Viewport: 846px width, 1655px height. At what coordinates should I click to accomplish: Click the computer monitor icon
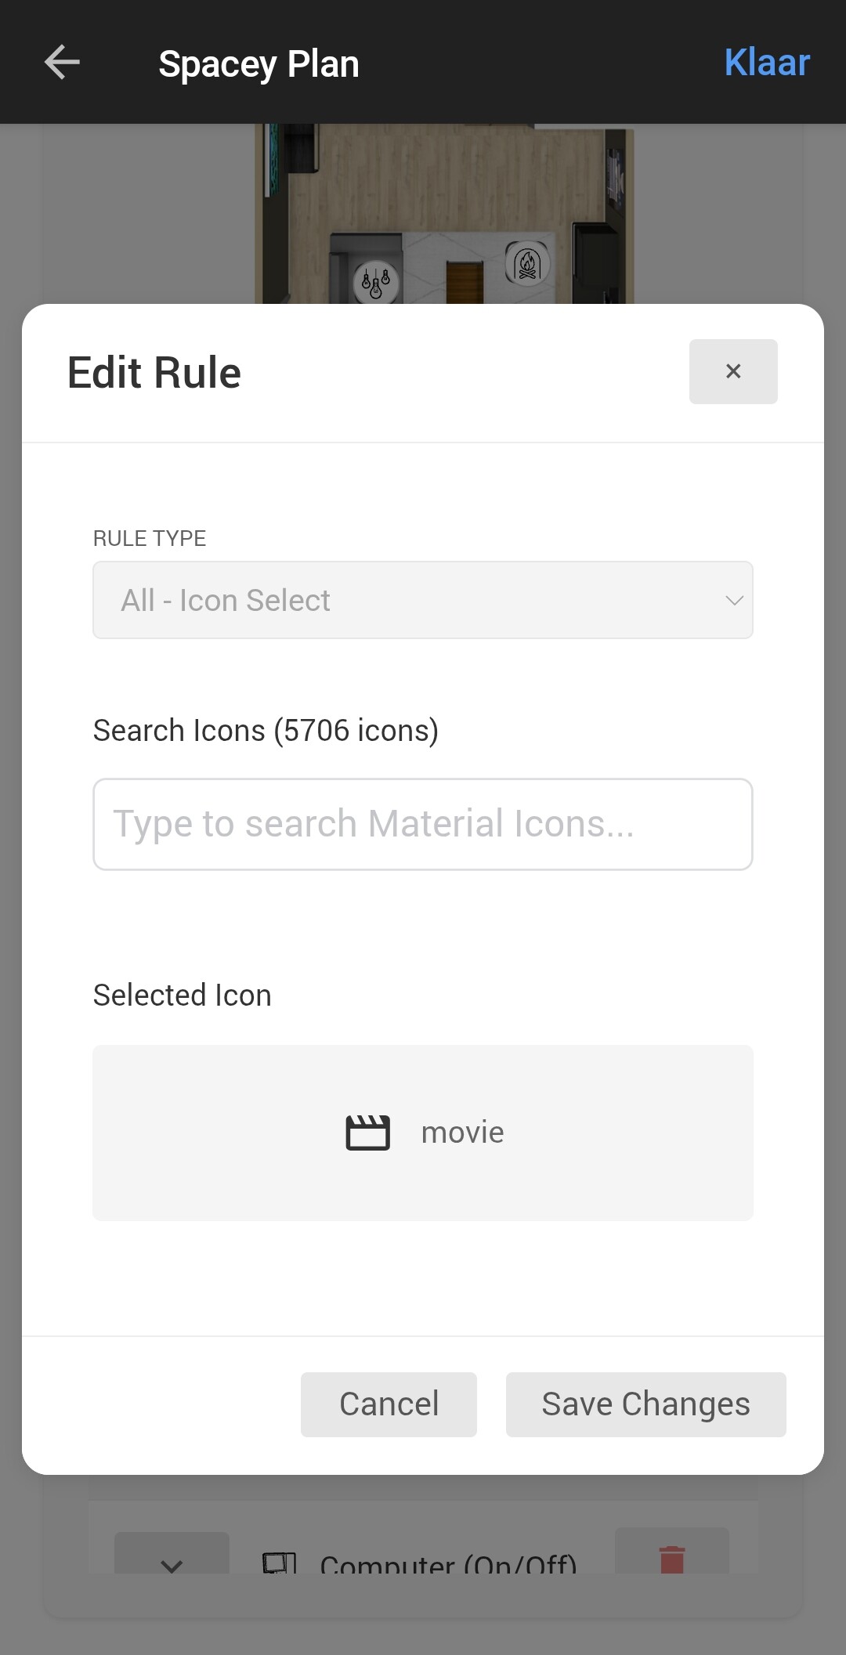point(279,1563)
